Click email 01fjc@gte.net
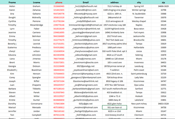 [86, 104]
